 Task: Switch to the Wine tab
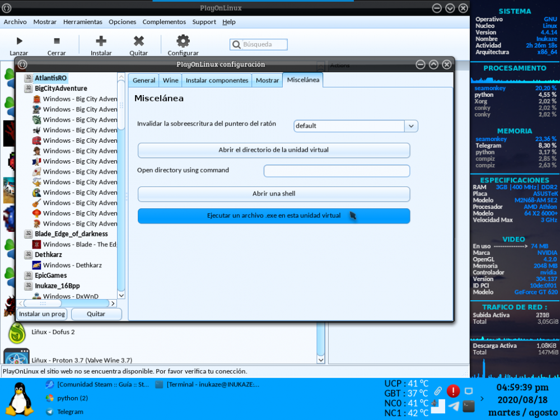[x=170, y=81]
